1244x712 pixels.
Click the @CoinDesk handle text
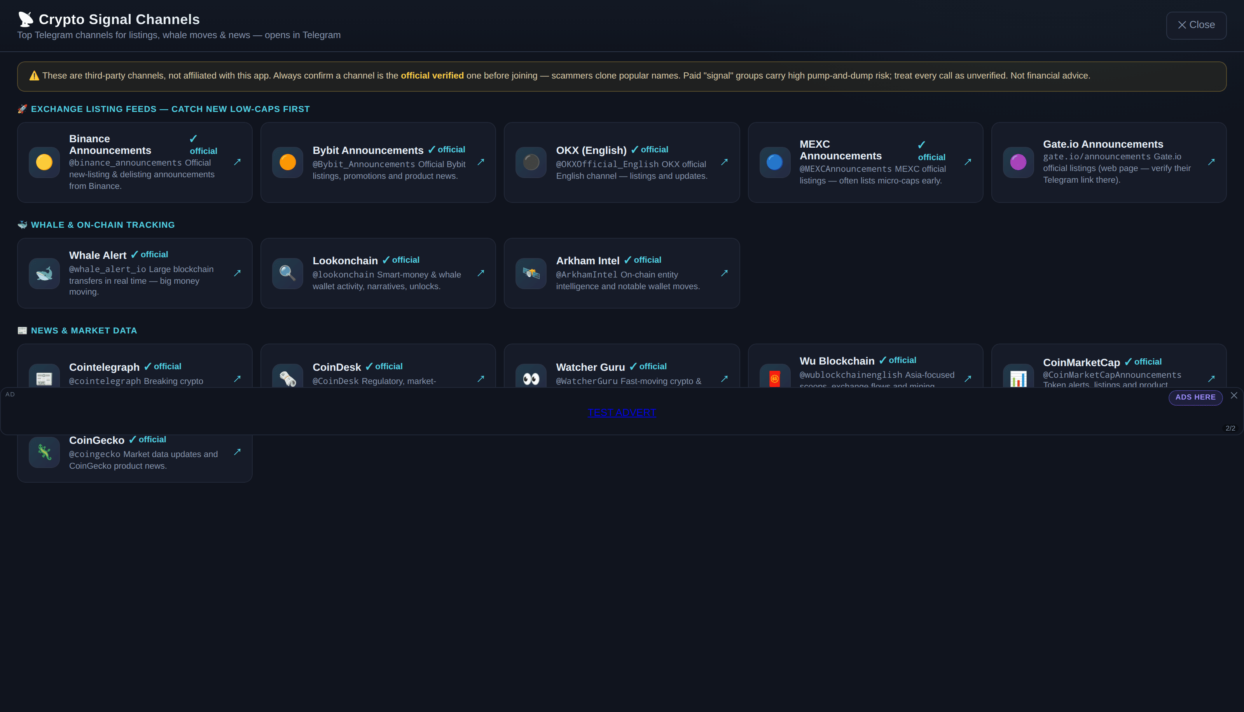(x=335, y=381)
